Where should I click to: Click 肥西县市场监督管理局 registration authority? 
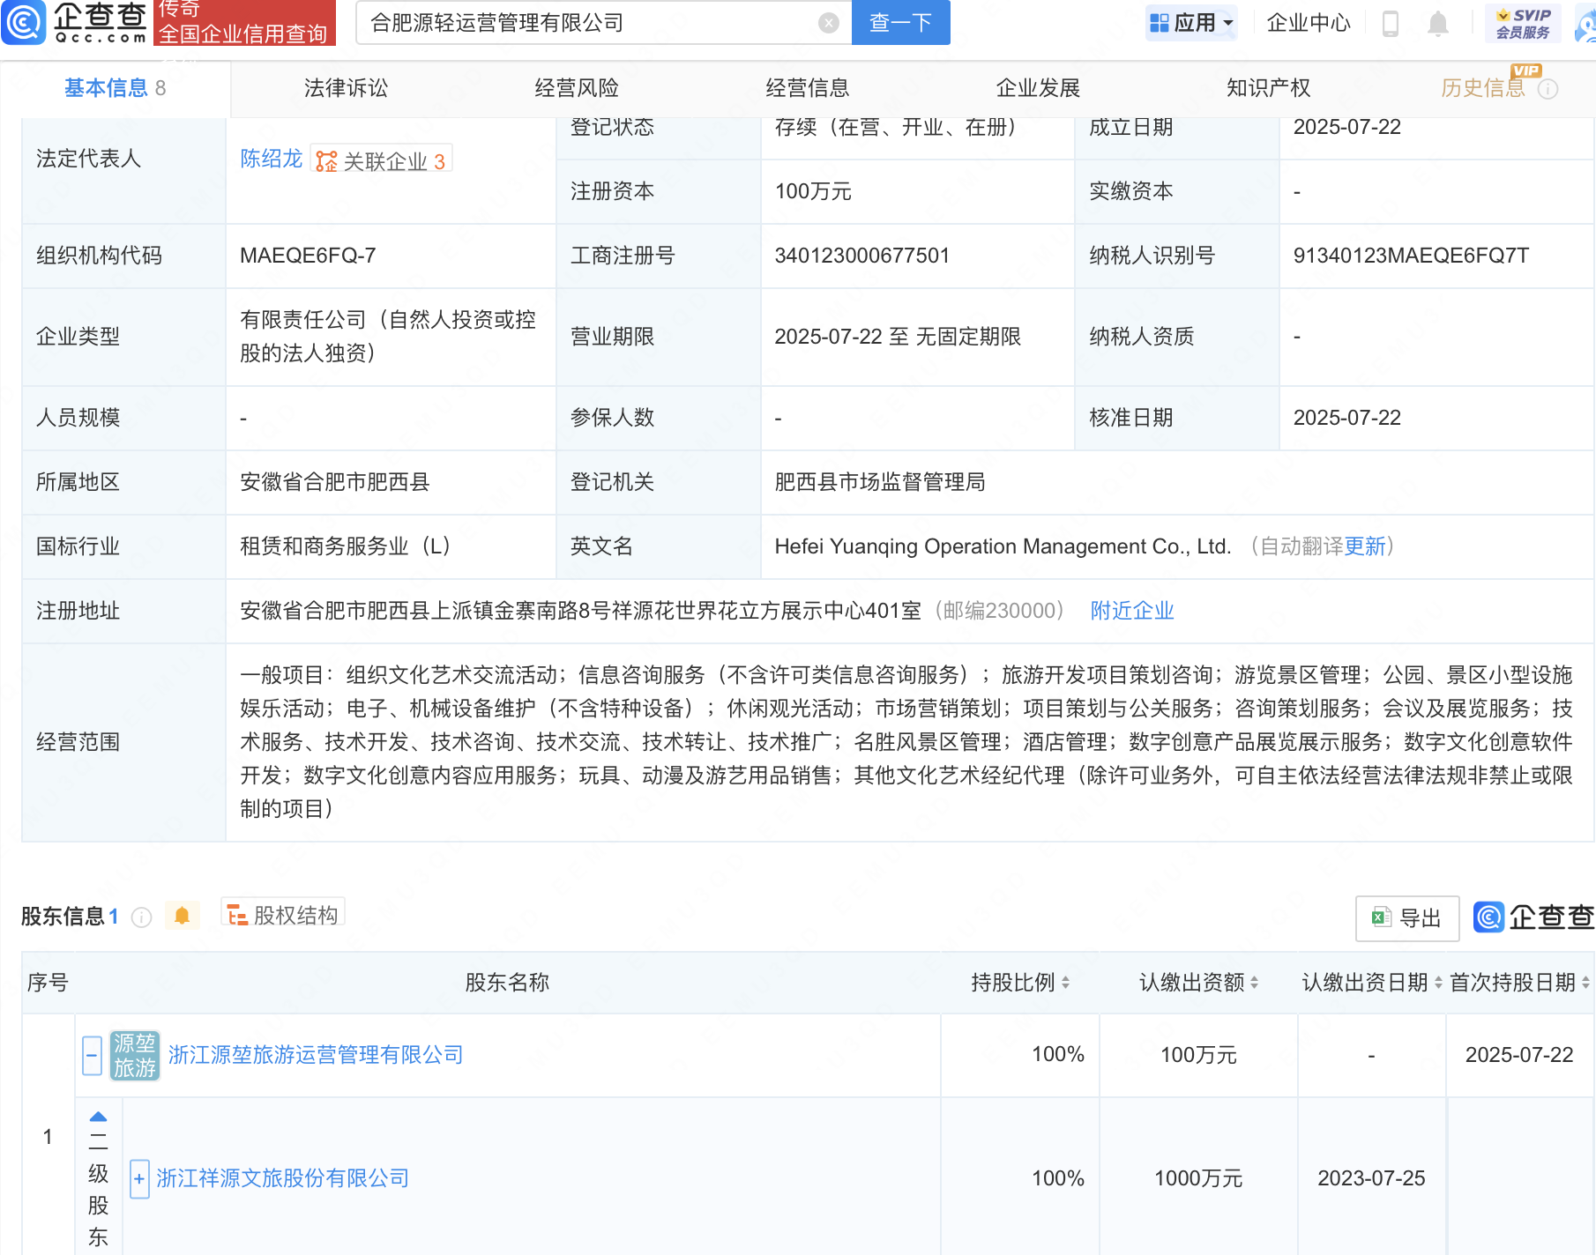coord(880,482)
